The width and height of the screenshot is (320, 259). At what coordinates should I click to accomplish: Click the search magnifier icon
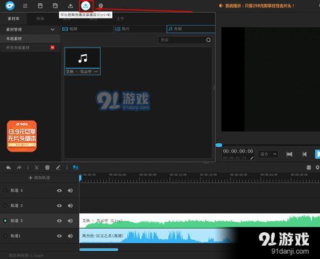point(208,40)
